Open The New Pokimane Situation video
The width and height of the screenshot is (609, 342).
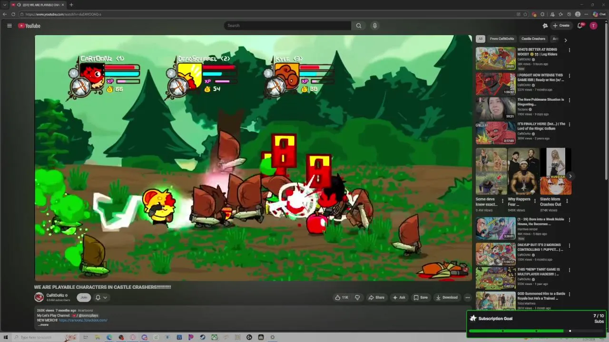pos(496,108)
